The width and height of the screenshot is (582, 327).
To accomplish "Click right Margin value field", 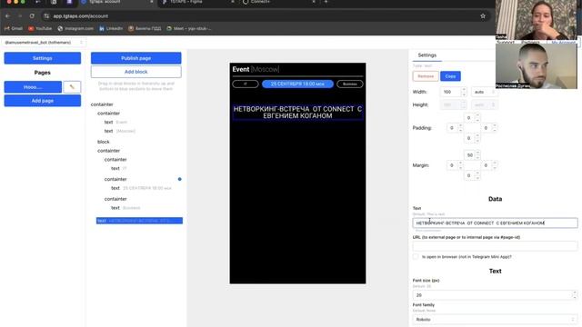I will coord(487,165).
